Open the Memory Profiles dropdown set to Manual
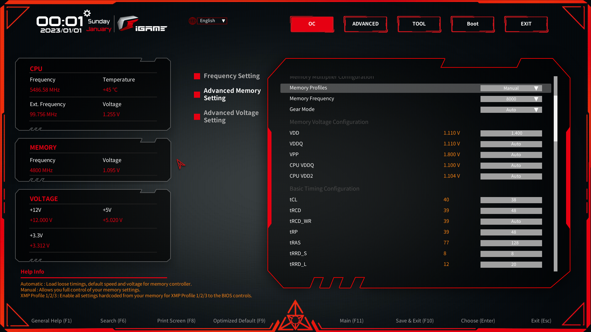The image size is (591, 332). 511,88
